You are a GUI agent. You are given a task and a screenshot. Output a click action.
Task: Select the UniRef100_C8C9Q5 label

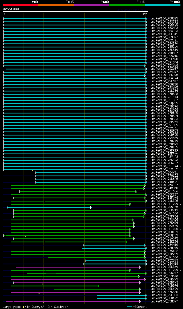pos(164,75)
